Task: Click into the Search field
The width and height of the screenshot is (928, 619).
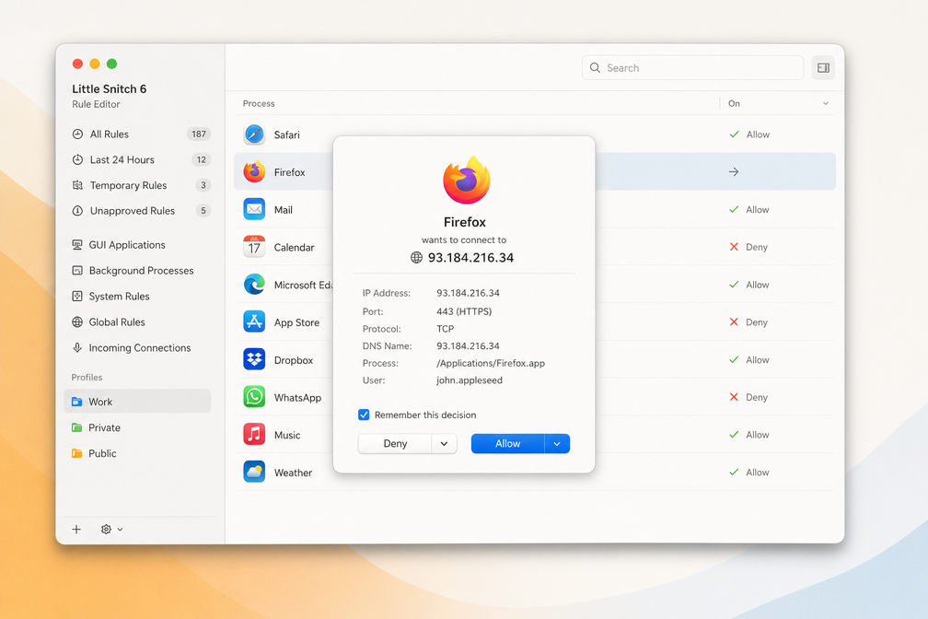Action: pos(692,68)
